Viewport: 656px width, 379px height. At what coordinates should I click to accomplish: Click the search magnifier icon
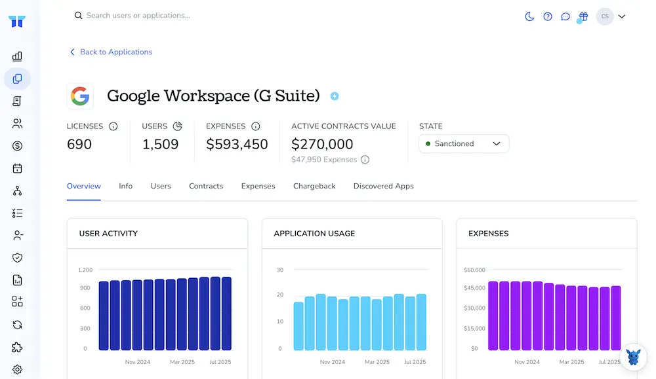click(x=78, y=16)
